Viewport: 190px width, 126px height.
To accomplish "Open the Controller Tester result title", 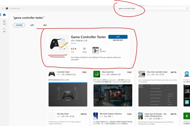I will tap(63, 72).
